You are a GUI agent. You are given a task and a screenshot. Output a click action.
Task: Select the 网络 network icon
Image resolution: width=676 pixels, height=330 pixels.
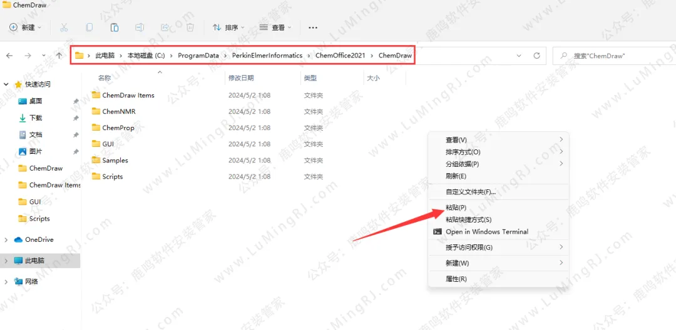18,282
